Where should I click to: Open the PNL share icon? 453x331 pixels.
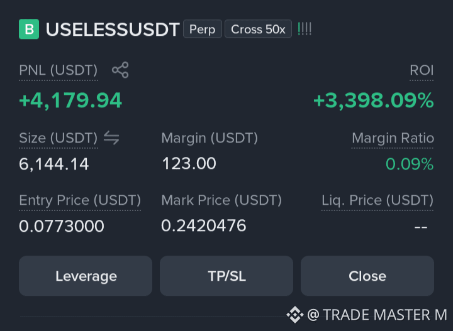[x=120, y=70]
